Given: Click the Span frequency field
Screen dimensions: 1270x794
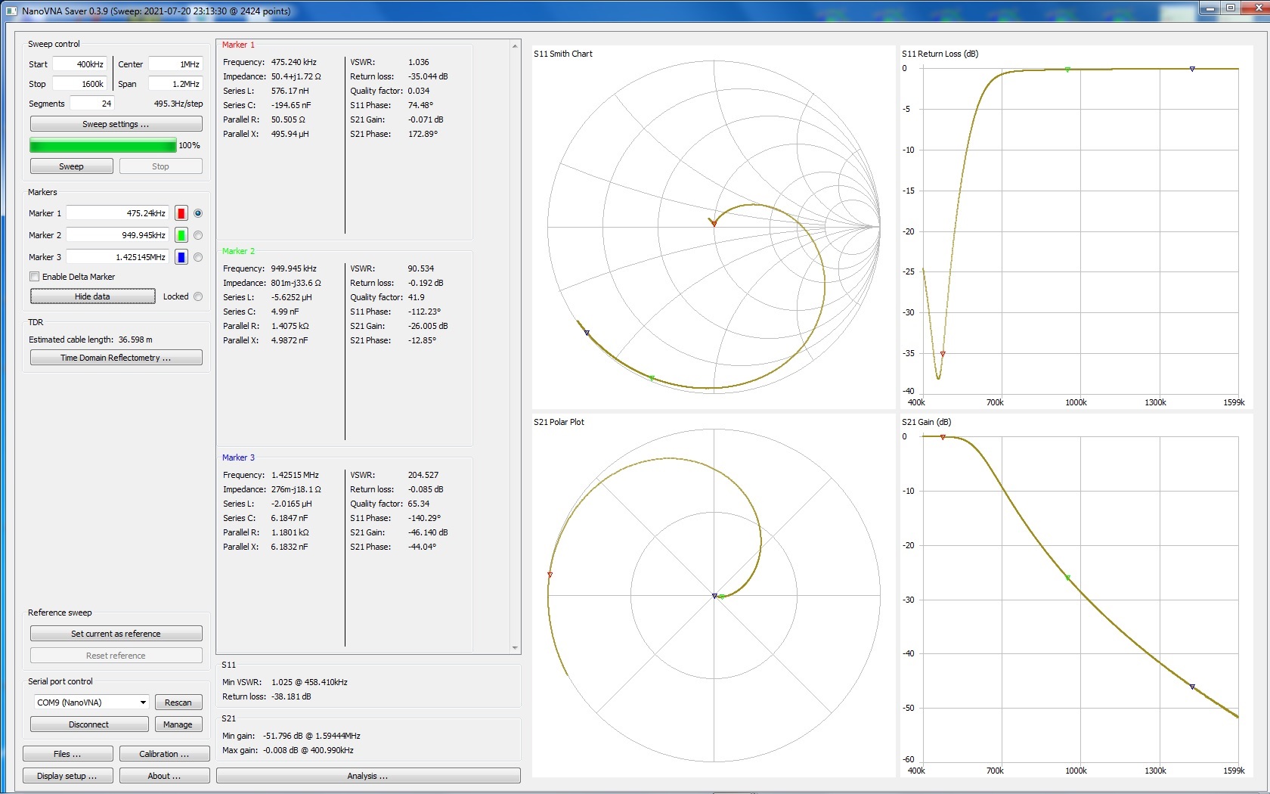Looking at the screenshot, I should click(175, 84).
